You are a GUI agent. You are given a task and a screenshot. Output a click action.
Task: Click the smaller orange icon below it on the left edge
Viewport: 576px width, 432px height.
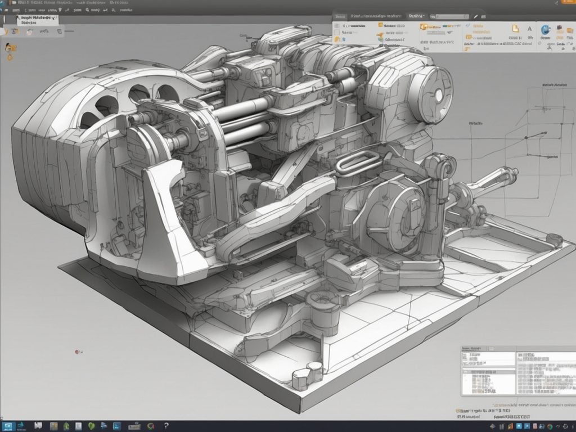[x=10, y=57]
